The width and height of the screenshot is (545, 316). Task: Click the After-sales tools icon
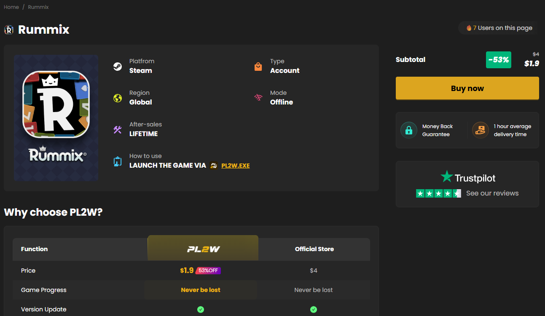coord(118,130)
